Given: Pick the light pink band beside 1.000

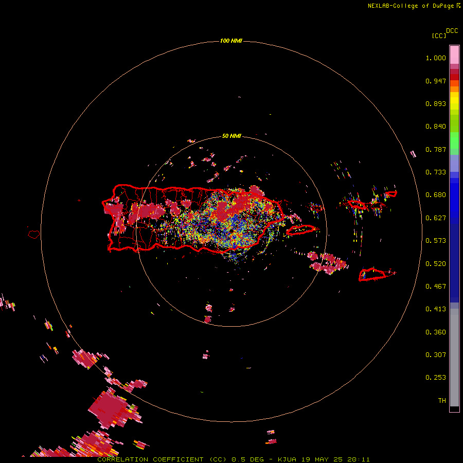Looking at the screenshot, I should 454,55.
